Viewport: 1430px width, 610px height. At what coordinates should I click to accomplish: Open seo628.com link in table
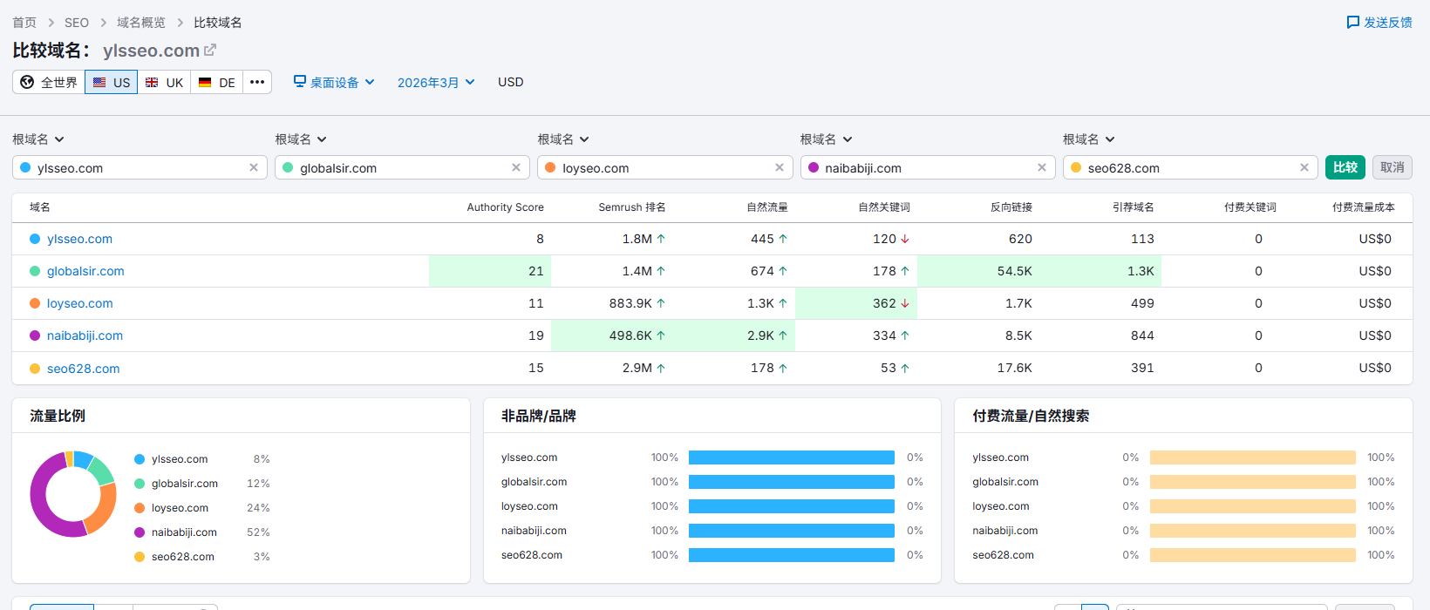click(84, 369)
